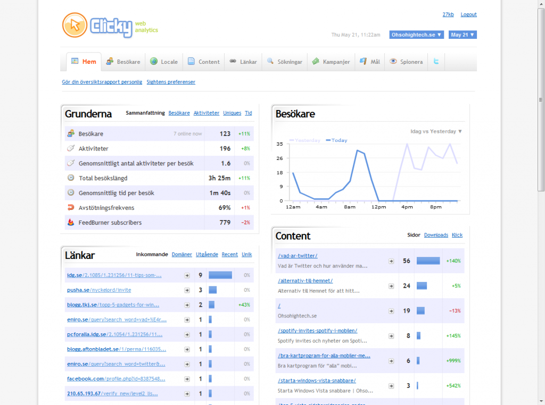
Task: Open Sightens preferenser link
Action: [171, 82]
